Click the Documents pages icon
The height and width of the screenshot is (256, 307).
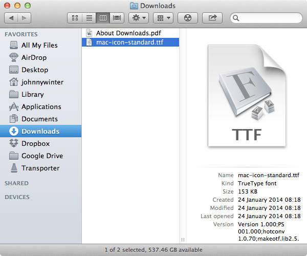pyautogui.click(x=14, y=119)
